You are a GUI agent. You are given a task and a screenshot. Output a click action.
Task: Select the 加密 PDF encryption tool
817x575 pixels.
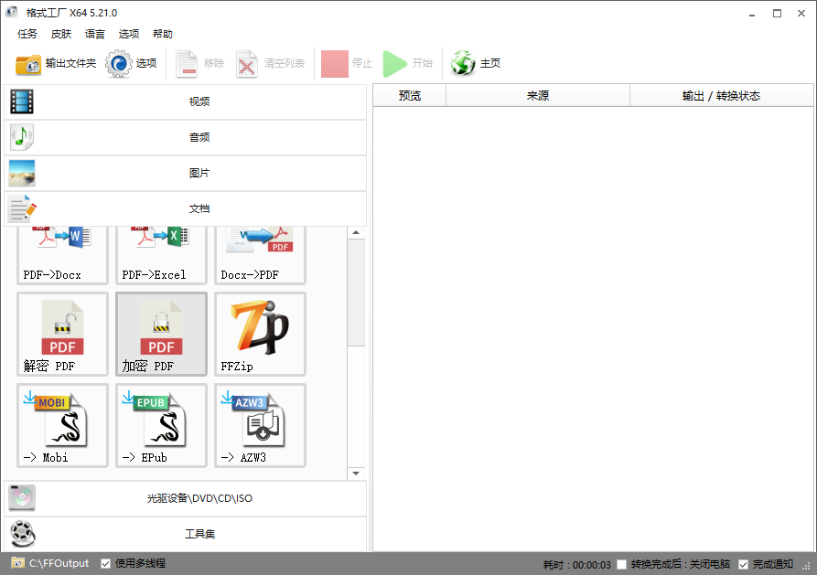[161, 334]
